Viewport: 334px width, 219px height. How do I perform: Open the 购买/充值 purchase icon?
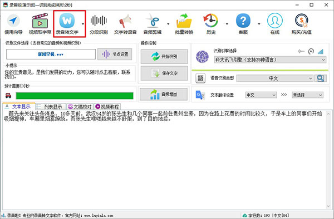[x=301, y=24]
